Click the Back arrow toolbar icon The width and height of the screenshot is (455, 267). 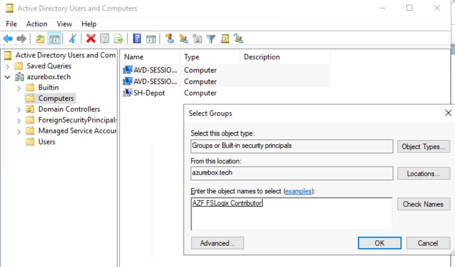(x=8, y=39)
